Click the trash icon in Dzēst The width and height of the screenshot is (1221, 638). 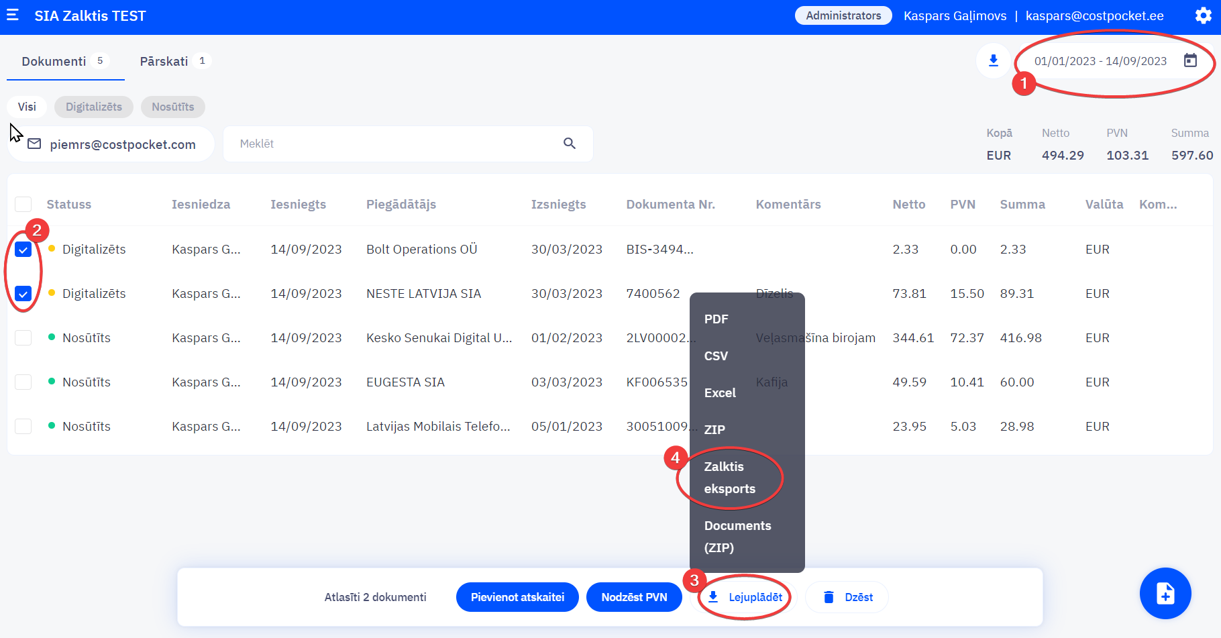pyautogui.click(x=829, y=597)
